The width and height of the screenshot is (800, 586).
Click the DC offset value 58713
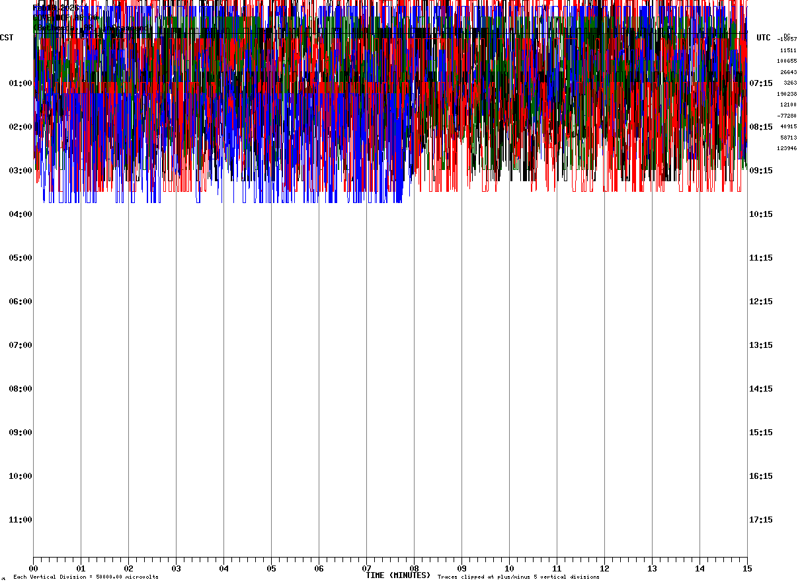[x=788, y=138]
